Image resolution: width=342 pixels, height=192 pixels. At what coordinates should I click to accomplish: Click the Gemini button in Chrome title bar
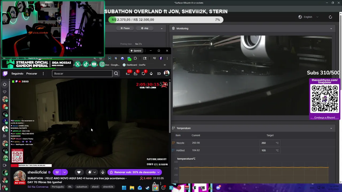(136, 51)
